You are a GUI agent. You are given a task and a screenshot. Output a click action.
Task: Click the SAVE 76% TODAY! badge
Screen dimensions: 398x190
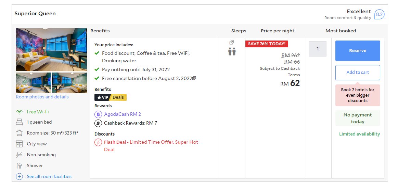tap(267, 44)
